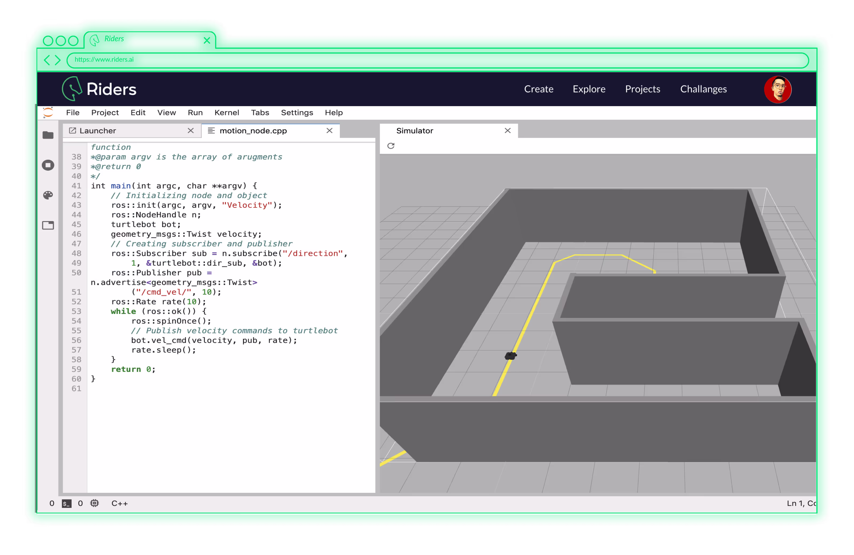Open the Run menu
Screen dimensions: 854x555
click(195, 113)
